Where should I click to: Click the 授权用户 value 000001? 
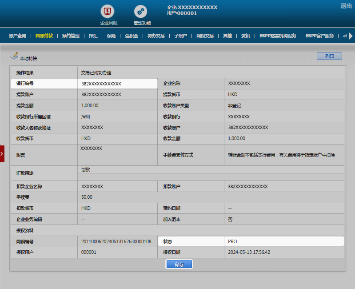point(88,252)
